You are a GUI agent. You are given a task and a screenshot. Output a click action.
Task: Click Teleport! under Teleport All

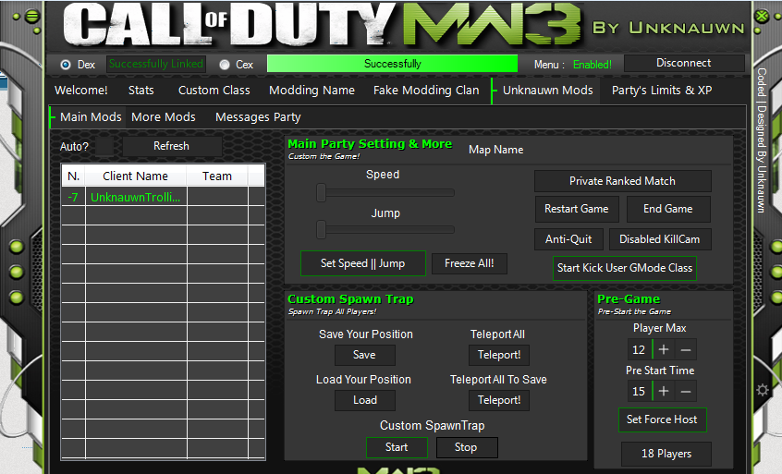point(499,355)
